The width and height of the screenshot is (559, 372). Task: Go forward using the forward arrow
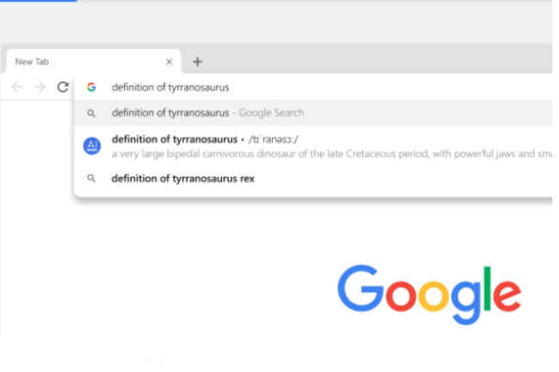pyautogui.click(x=40, y=87)
